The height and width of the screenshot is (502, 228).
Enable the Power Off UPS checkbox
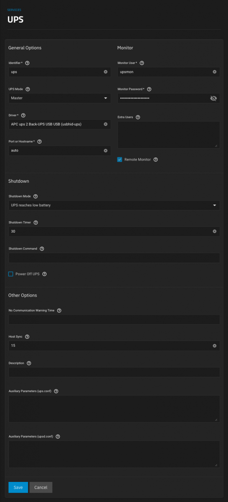click(x=11, y=274)
